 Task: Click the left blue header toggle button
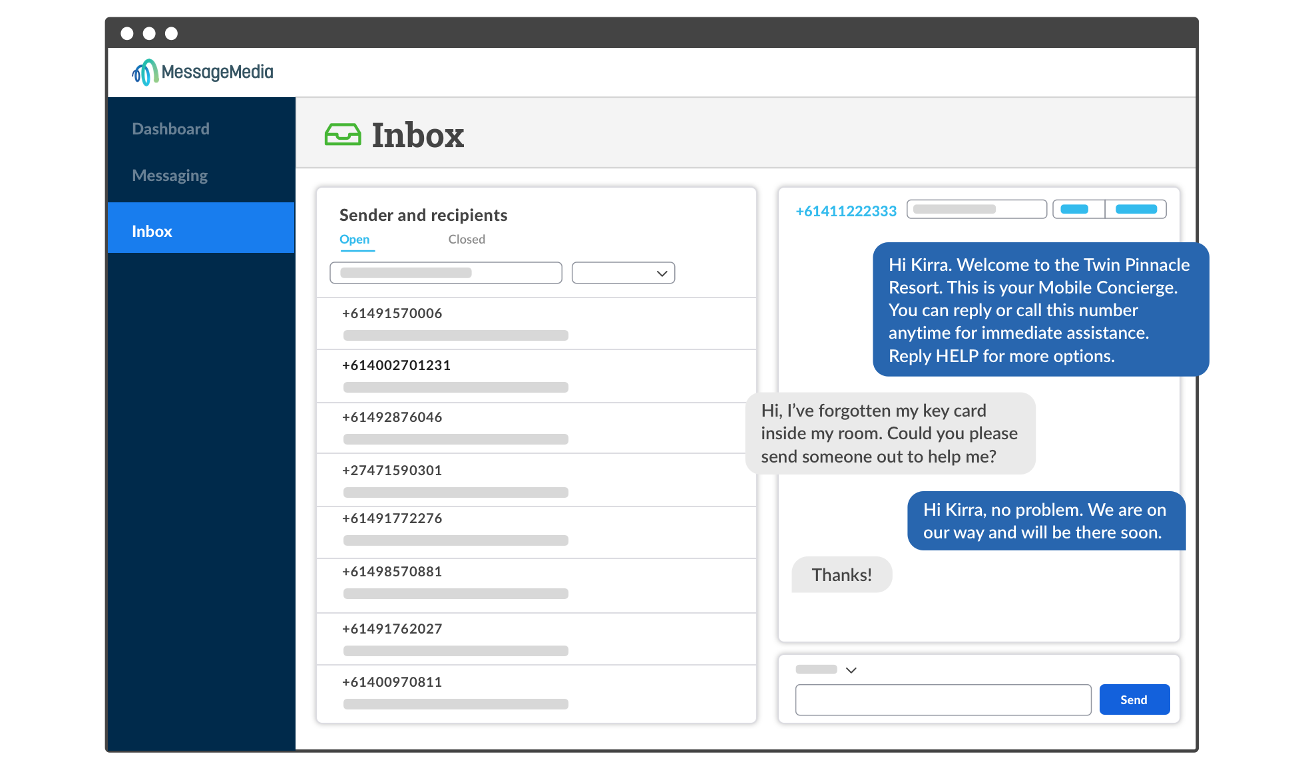(x=1078, y=209)
